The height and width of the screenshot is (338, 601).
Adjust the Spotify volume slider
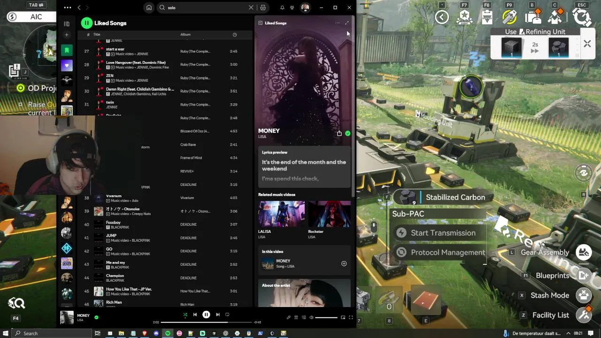(326, 318)
